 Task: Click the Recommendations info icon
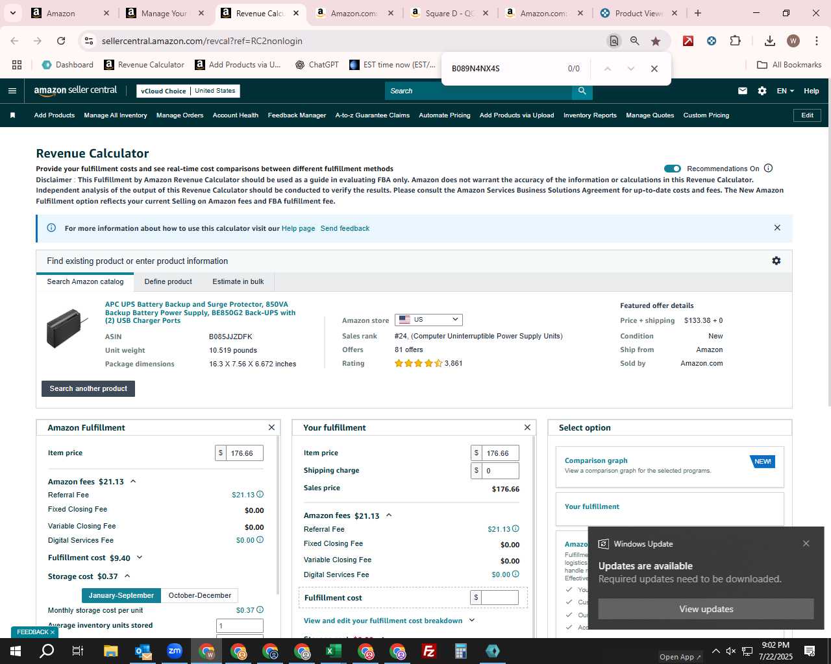769,169
